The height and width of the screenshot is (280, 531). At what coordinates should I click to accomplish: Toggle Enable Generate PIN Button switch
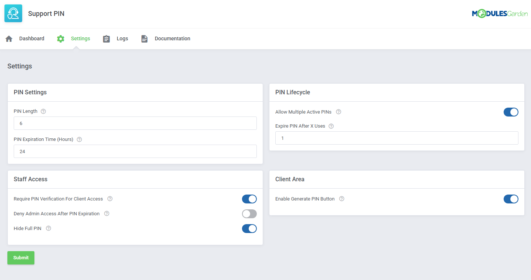coord(511,199)
